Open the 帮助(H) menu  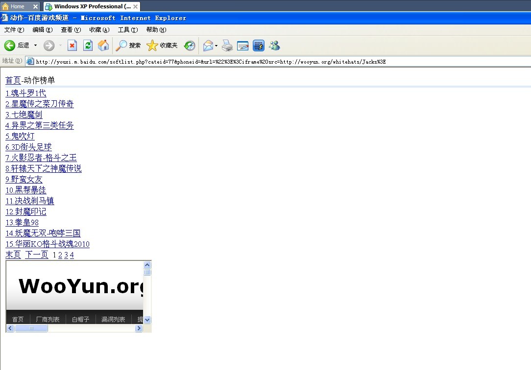(x=156, y=30)
